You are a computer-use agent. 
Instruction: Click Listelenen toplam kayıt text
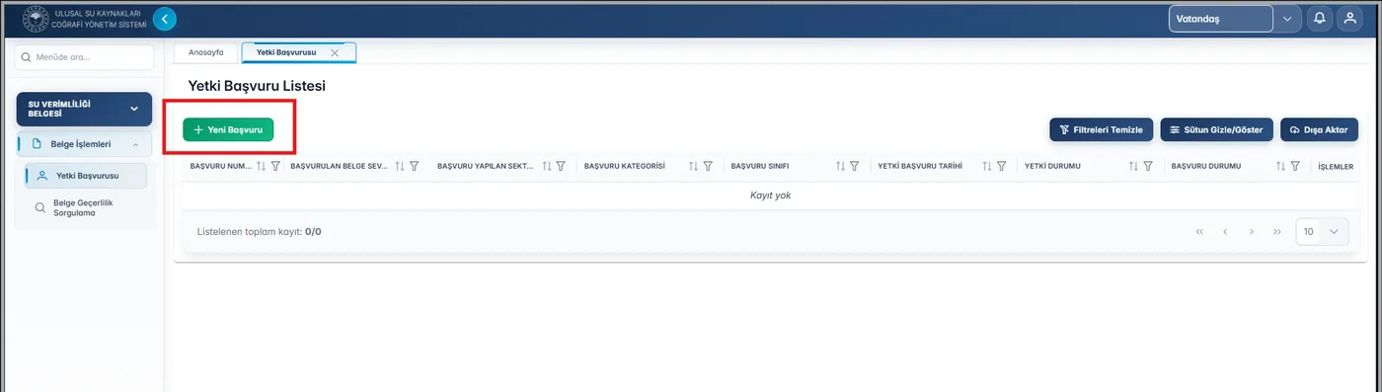pos(260,232)
